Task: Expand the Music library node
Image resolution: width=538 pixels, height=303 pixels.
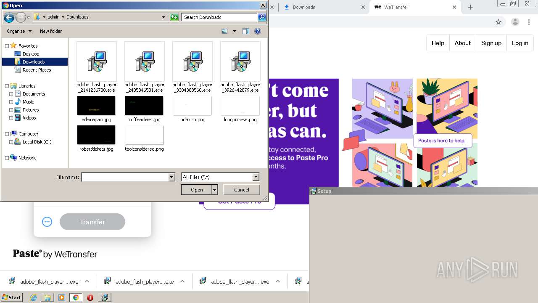Action: 11,102
